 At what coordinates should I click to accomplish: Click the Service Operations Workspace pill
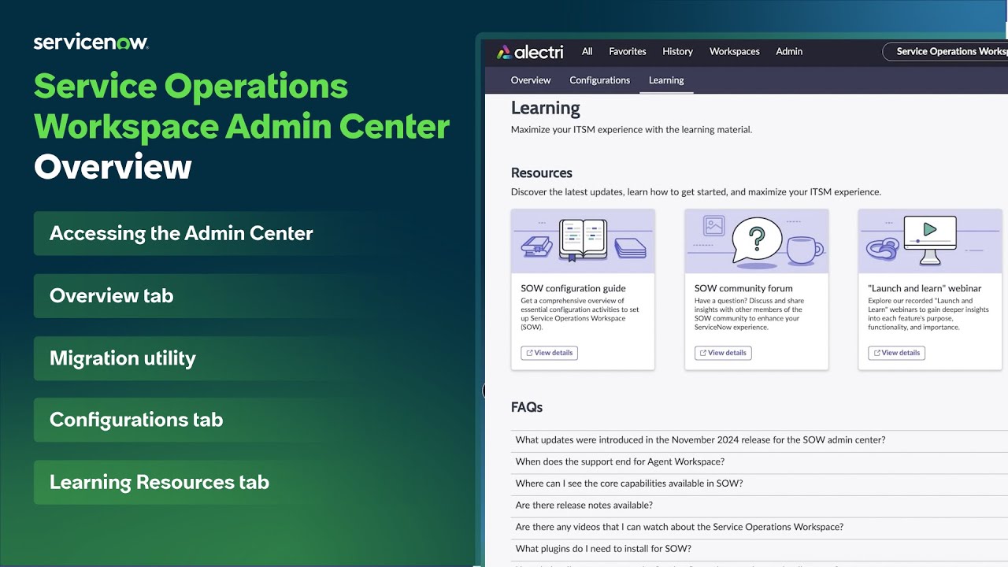pos(946,51)
